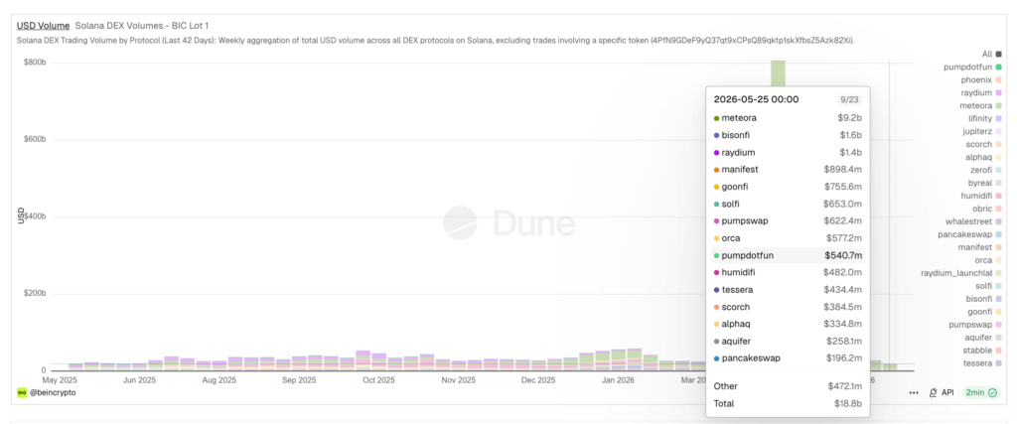Open the @beincrypto author link

tap(52, 392)
